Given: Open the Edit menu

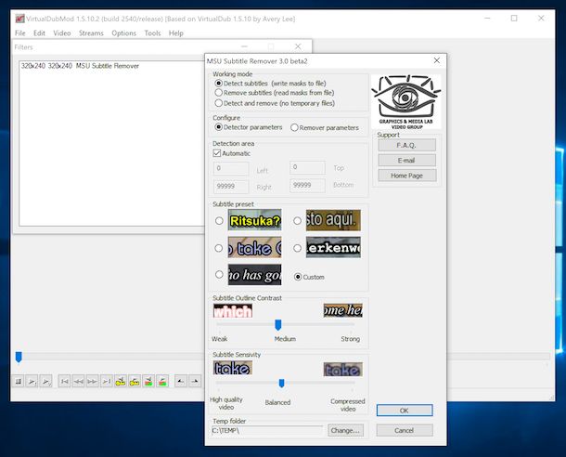Looking at the screenshot, I should 39,33.
